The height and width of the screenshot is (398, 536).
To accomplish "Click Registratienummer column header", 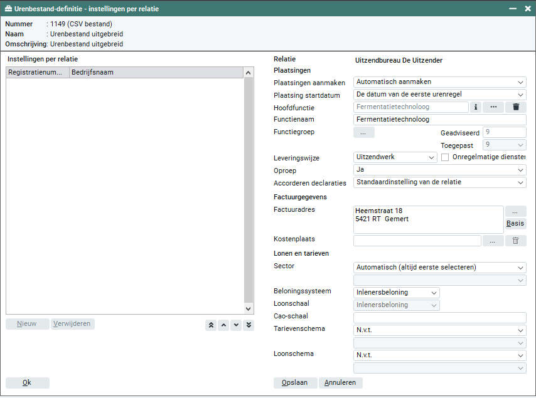I will [x=36, y=73].
